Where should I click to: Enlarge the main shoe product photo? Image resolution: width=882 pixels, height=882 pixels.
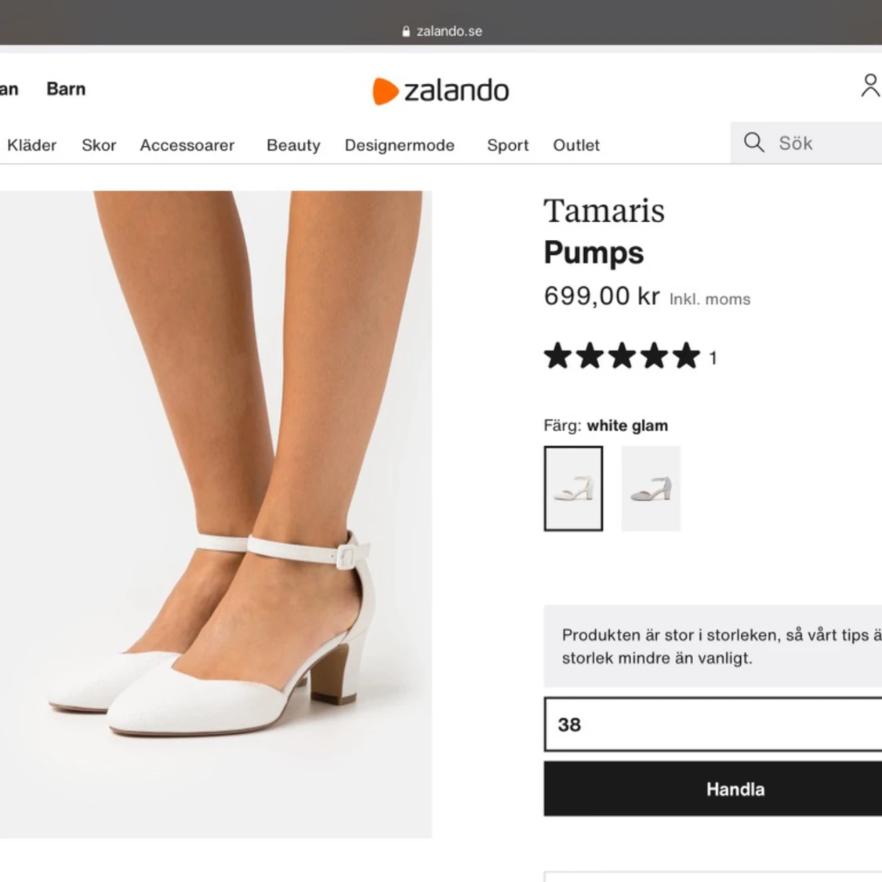coord(216,514)
